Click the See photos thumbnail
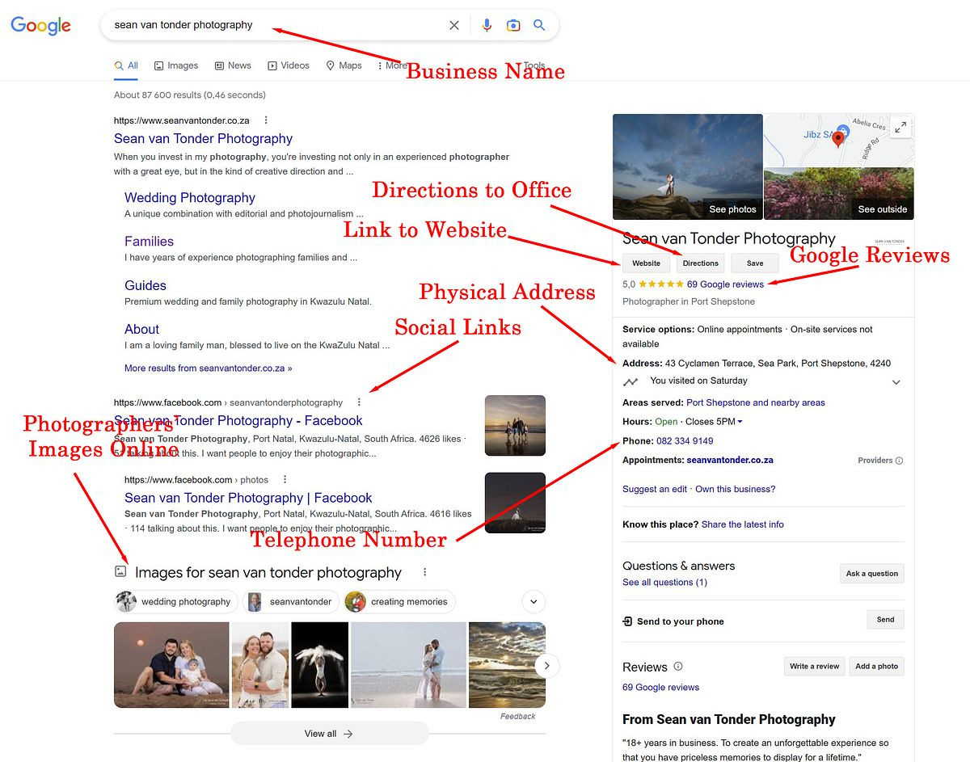This screenshot has height=762, width=970. click(687, 166)
